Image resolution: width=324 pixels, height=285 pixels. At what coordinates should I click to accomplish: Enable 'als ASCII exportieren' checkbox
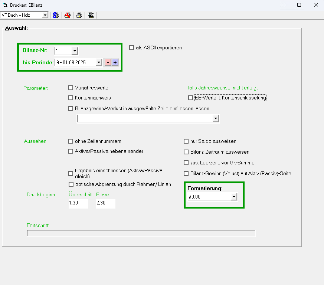point(131,48)
